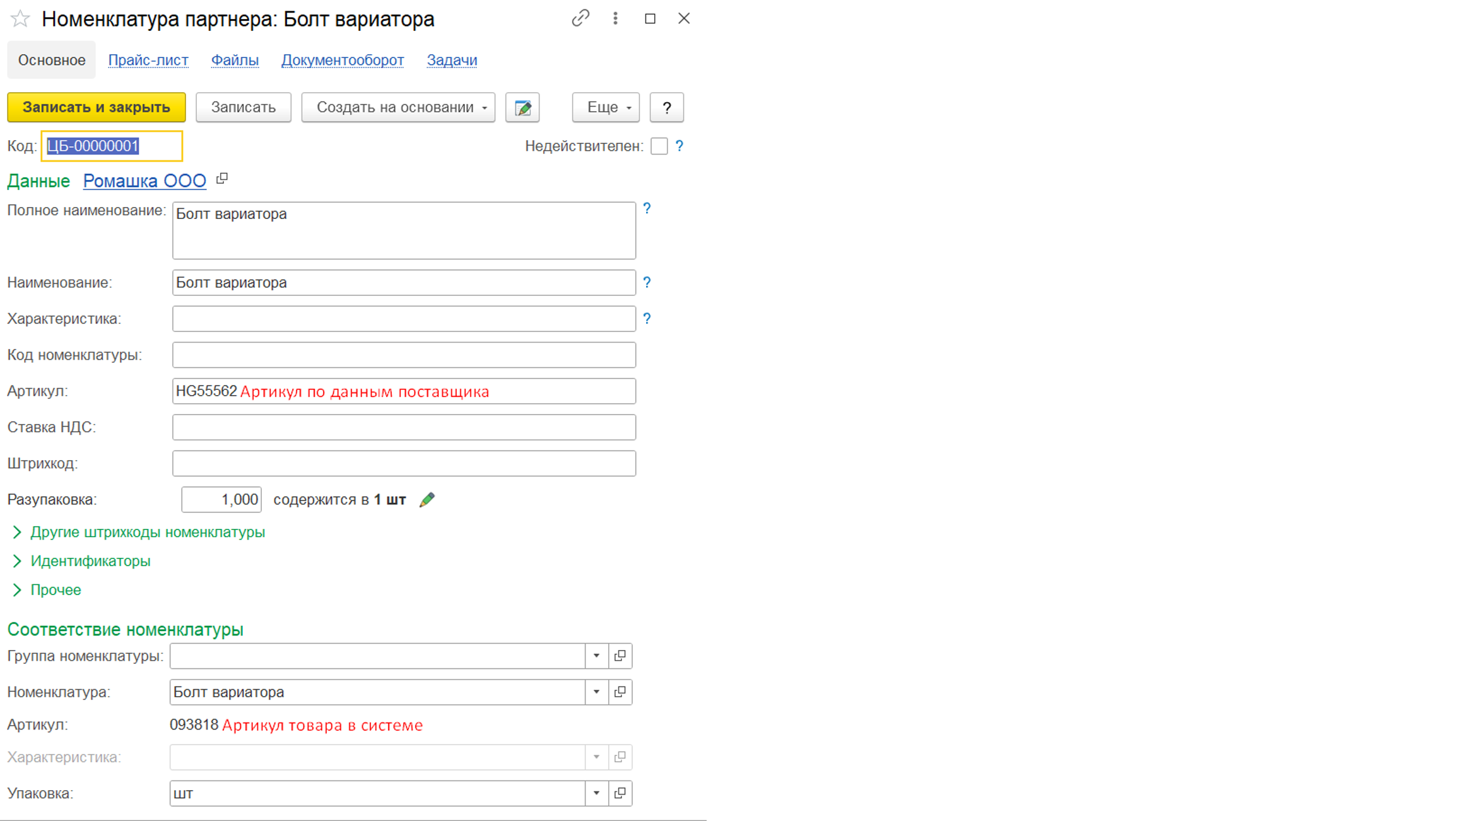This screenshot has height=821, width=1460.
Task: Switch to the Прайс-лист tab
Action: pyautogui.click(x=148, y=60)
